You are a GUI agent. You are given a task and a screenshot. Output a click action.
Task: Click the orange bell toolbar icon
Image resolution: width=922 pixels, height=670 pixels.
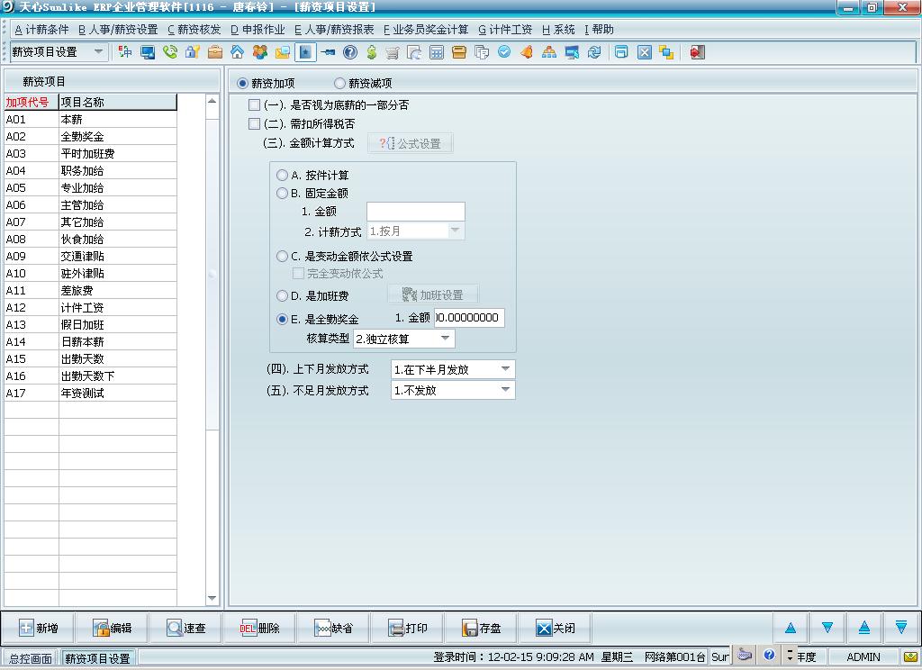click(527, 52)
